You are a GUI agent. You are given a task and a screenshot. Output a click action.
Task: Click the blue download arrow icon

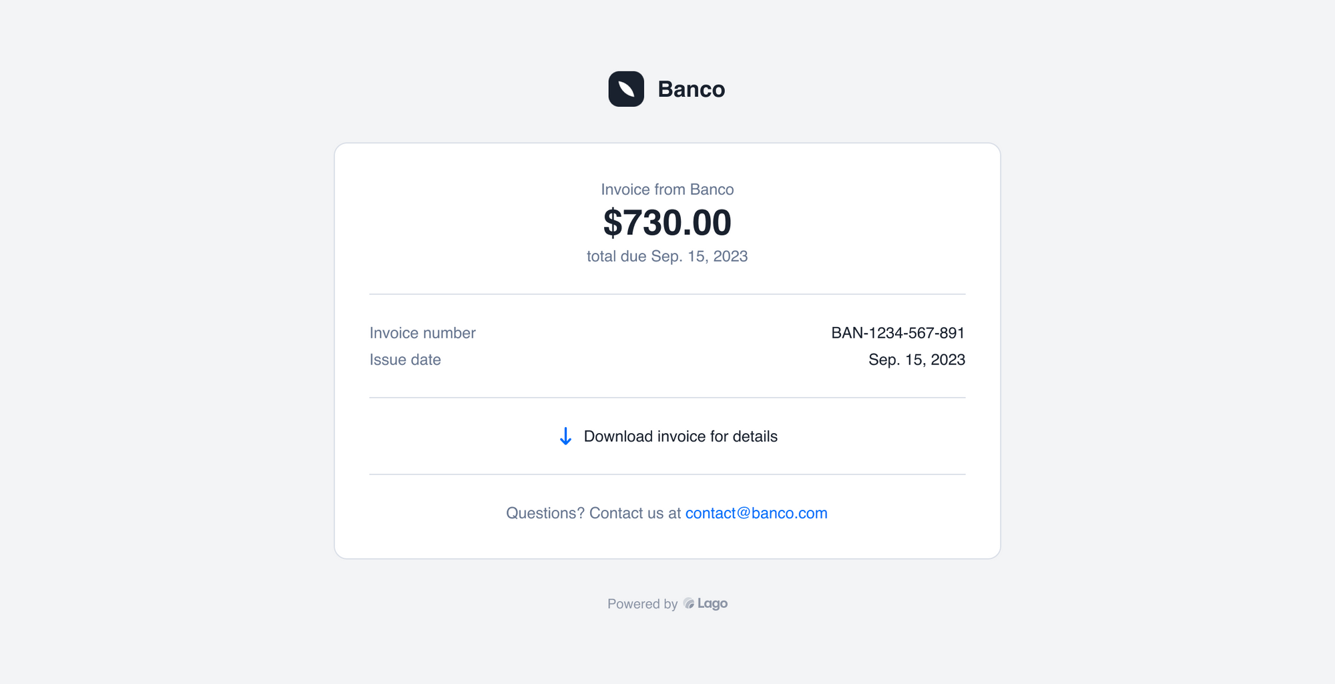coord(565,436)
